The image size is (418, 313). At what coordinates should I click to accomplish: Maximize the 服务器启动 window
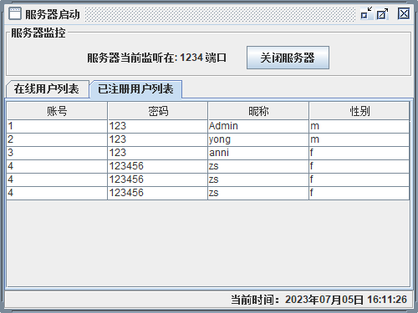pos(382,13)
